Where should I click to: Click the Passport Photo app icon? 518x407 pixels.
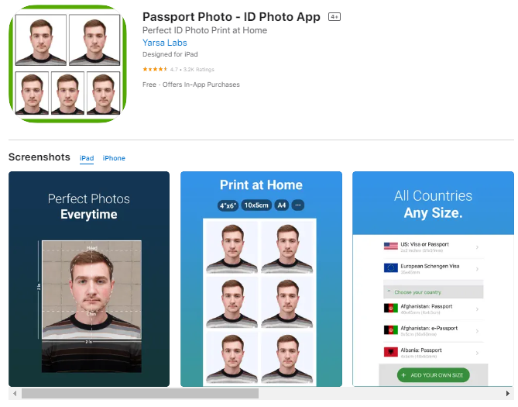pos(67,64)
